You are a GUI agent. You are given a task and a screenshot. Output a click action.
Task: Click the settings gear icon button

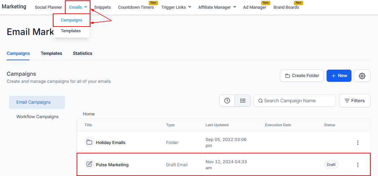click(362, 76)
